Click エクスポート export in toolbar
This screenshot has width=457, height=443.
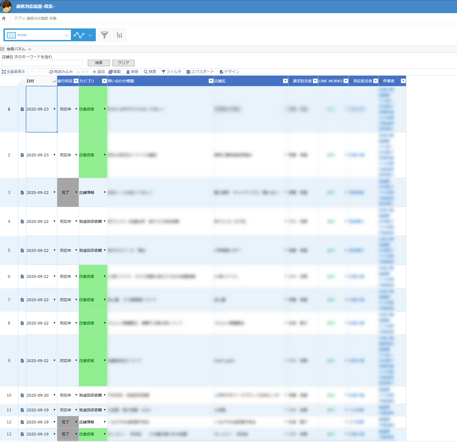[x=200, y=72]
